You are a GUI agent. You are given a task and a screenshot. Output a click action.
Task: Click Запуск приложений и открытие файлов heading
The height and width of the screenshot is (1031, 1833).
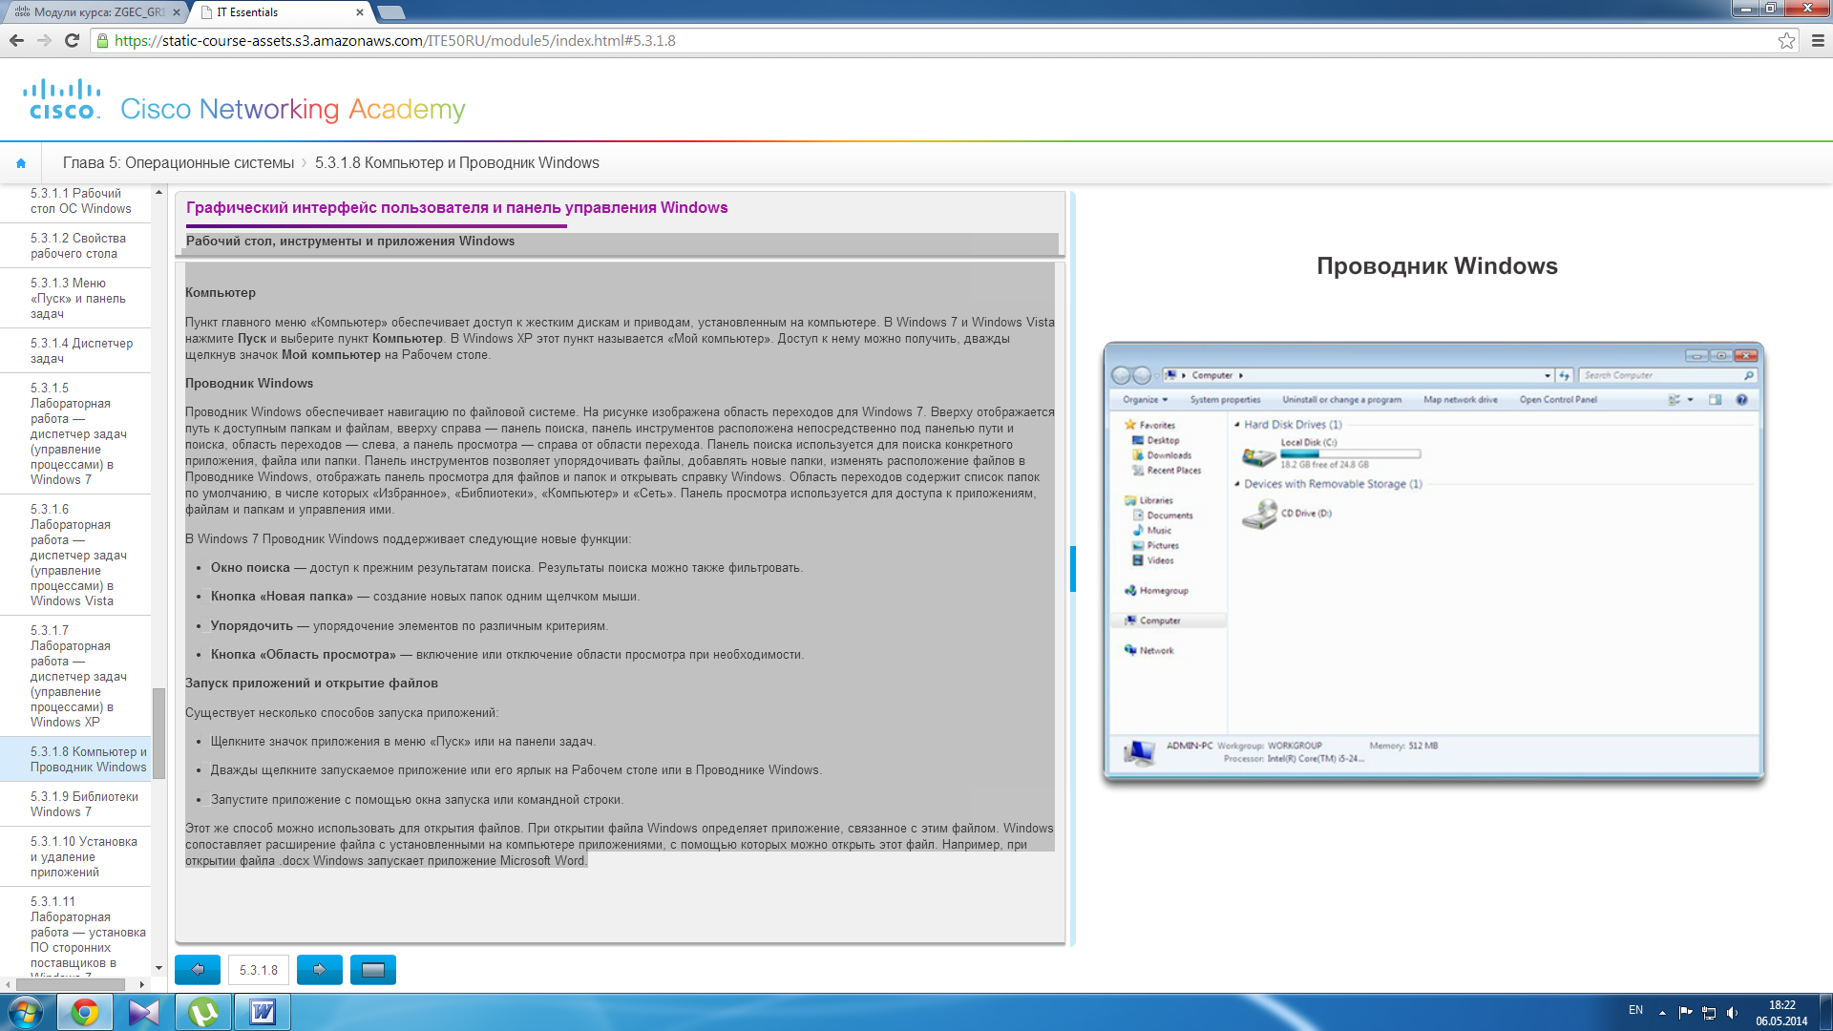[311, 684]
